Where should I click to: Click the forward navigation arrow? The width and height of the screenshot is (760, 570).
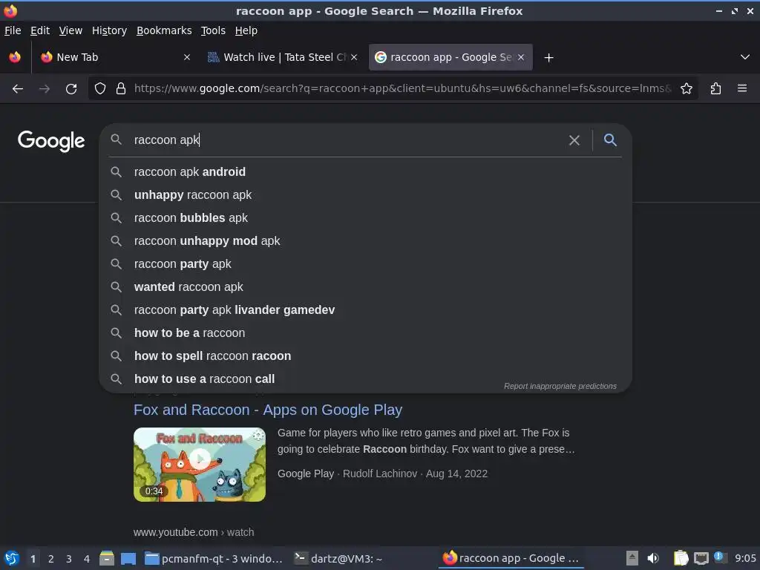coord(44,89)
